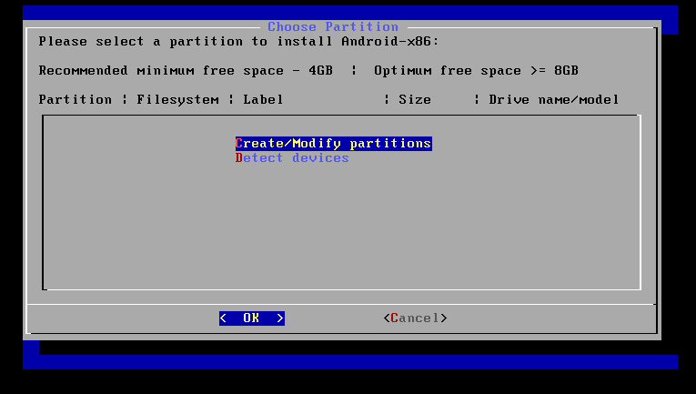Image resolution: width=696 pixels, height=394 pixels.
Task: Click the Filesystem column header
Action: coord(177,100)
